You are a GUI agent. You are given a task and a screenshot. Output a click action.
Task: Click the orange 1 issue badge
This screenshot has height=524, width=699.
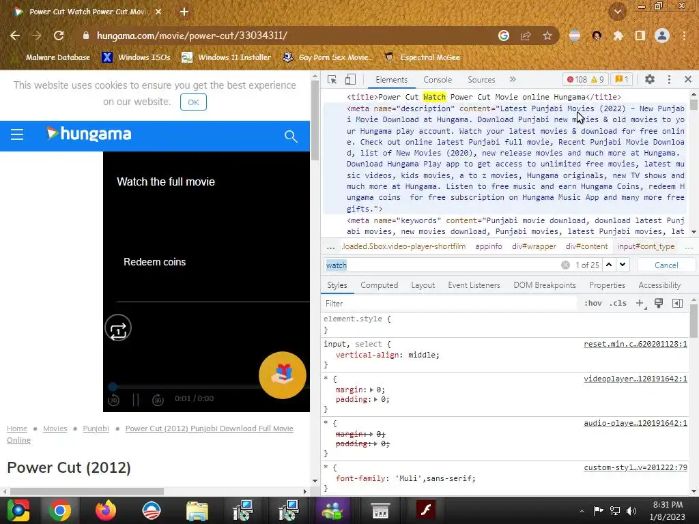tap(622, 79)
